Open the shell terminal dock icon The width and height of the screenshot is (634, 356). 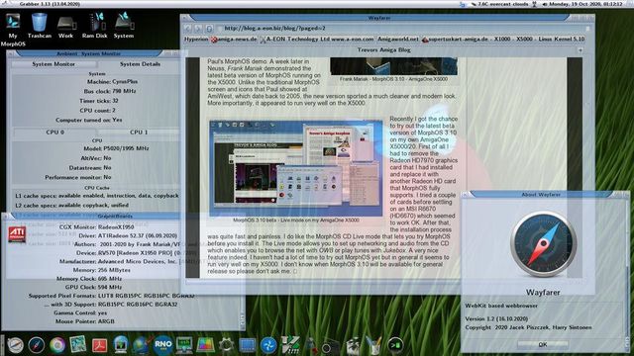coord(395,345)
